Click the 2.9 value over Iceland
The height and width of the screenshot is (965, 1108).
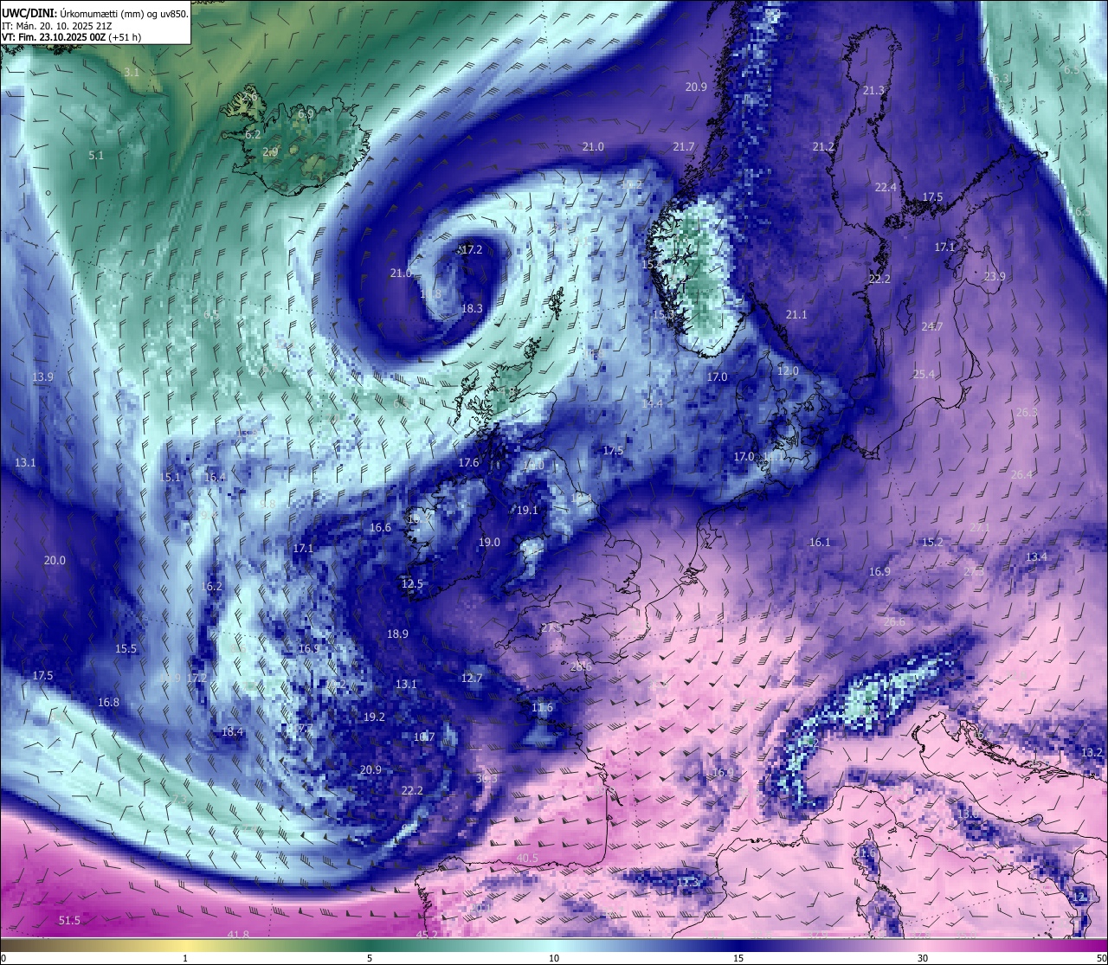(270, 151)
